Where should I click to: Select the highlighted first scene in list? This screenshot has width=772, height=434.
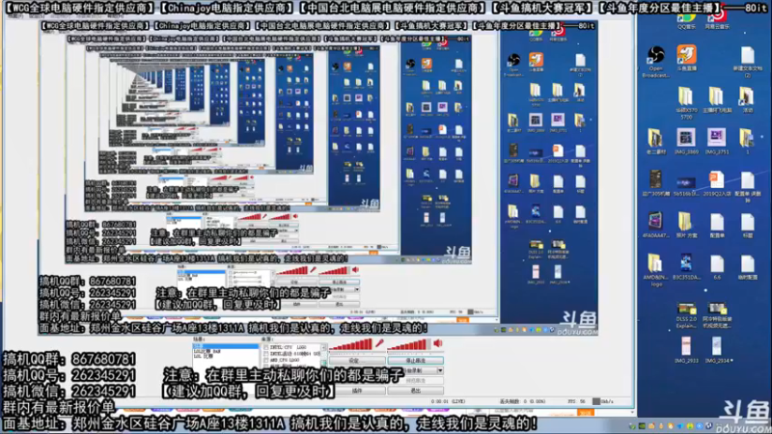[226, 346]
